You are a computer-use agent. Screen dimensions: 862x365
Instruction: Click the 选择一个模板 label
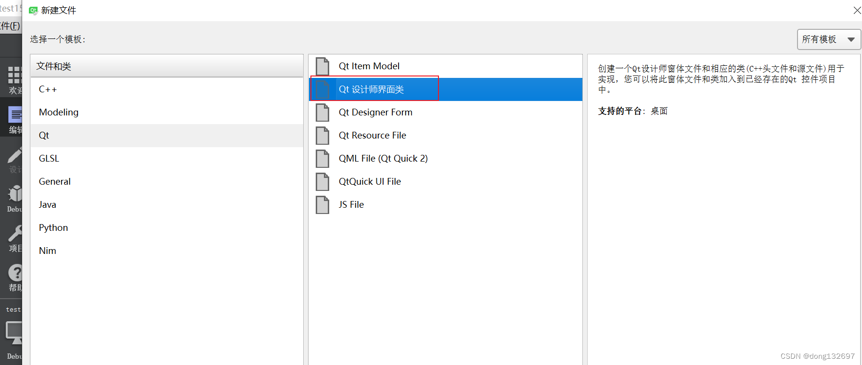click(58, 39)
